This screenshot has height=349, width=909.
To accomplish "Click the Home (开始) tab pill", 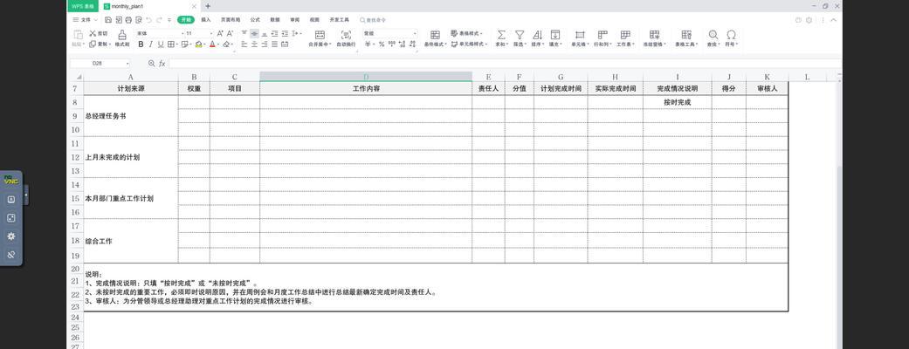I will point(185,20).
